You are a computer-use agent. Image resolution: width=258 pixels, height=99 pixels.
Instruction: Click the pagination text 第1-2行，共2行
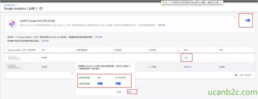(x=243, y=75)
